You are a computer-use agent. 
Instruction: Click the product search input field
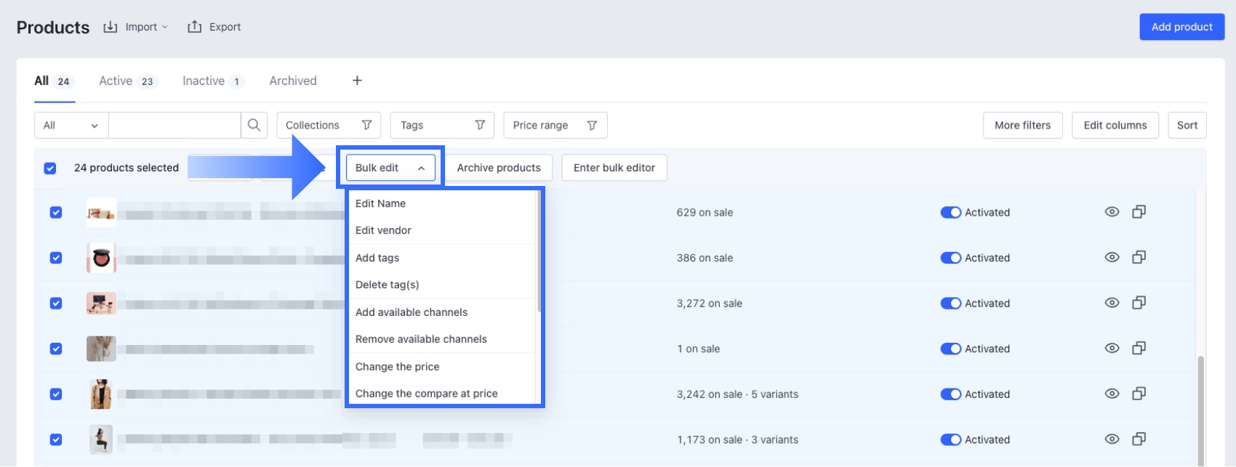[x=174, y=125]
